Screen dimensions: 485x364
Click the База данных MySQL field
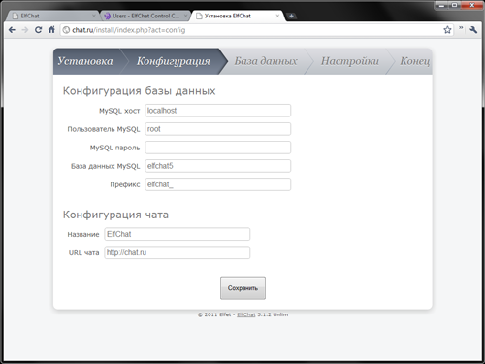[x=218, y=166]
